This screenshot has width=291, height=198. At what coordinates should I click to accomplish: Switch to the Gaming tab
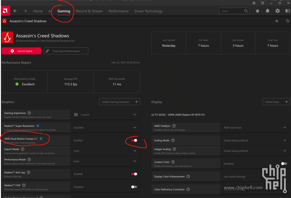coord(64,11)
